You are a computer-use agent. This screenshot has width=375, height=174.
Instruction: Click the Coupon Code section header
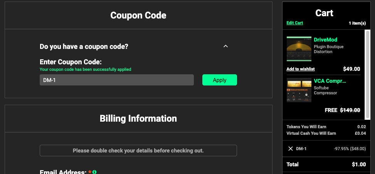138,15
